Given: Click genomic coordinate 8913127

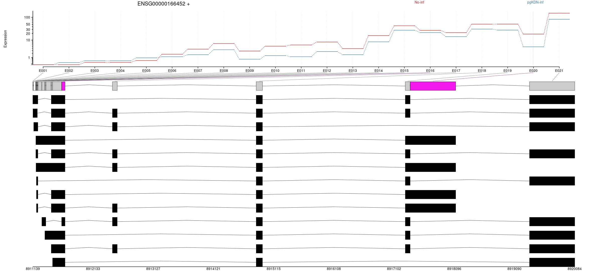Looking at the screenshot, I should (x=153, y=269).
